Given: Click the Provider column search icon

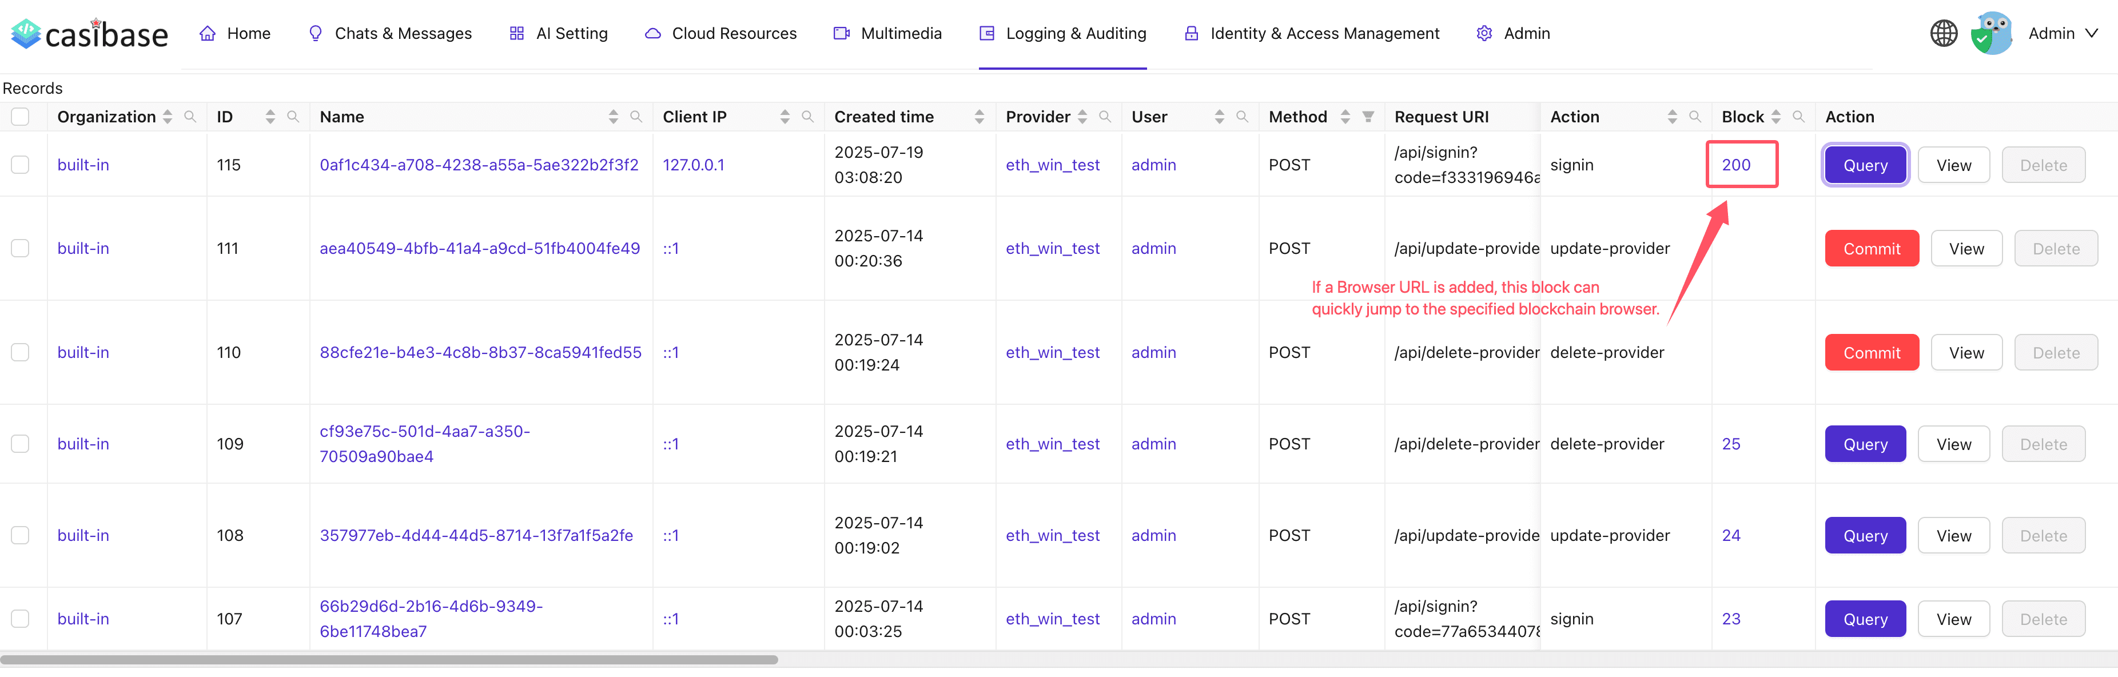Looking at the screenshot, I should click(1105, 117).
